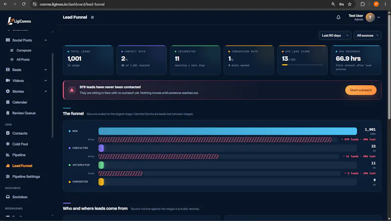
Task: Open All Posts in the sidebar
Action: 23,59
